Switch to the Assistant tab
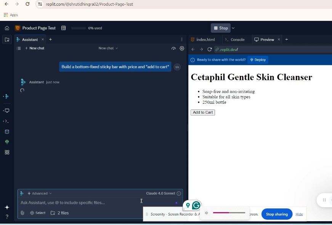Viewport: 332px width, 225px height. click(x=30, y=40)
